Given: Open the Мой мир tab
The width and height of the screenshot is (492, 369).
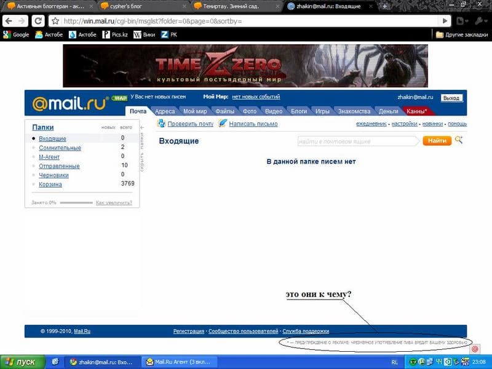Looking at the screenshot, I should click(x=195, y=111).
